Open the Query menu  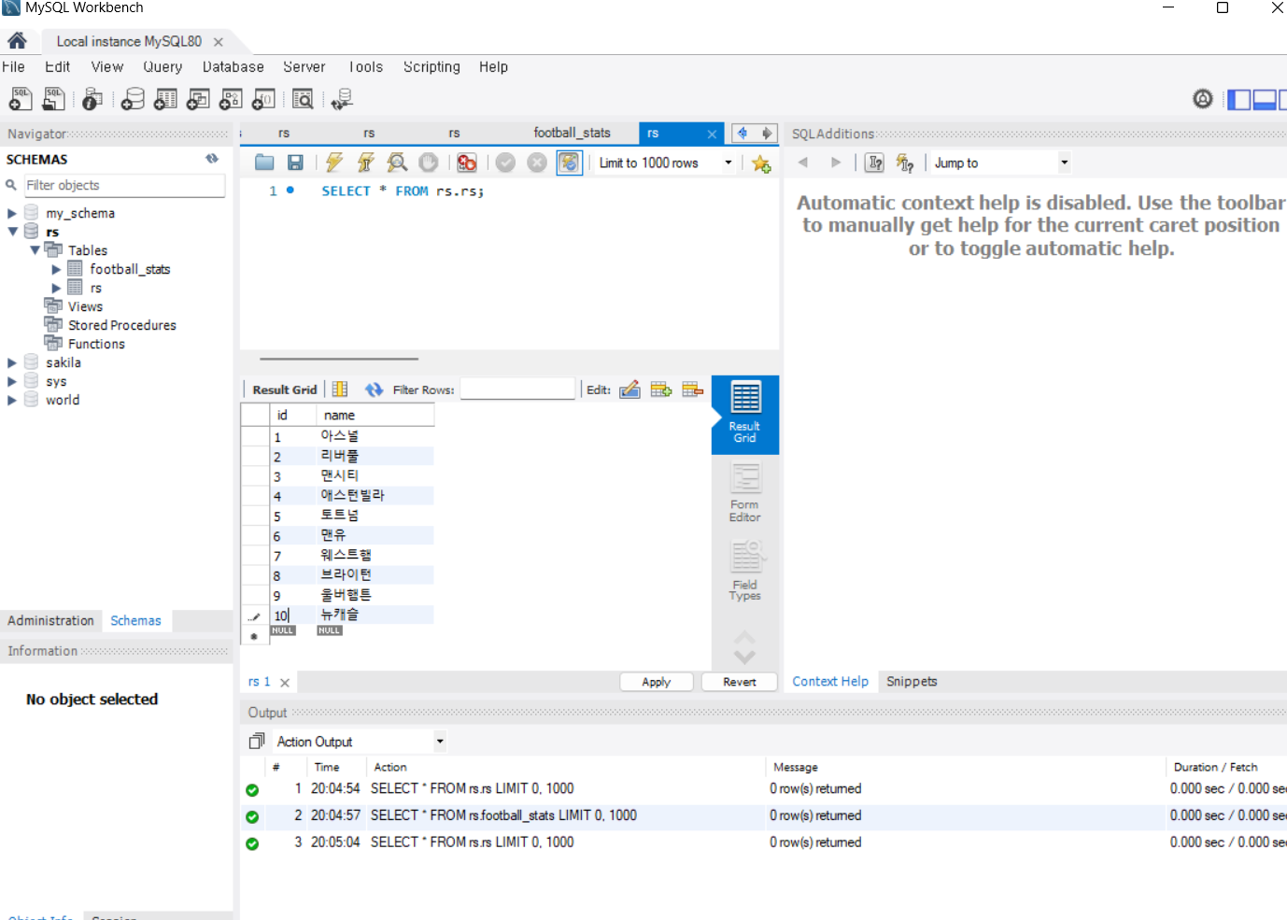[x=163, y=67]
